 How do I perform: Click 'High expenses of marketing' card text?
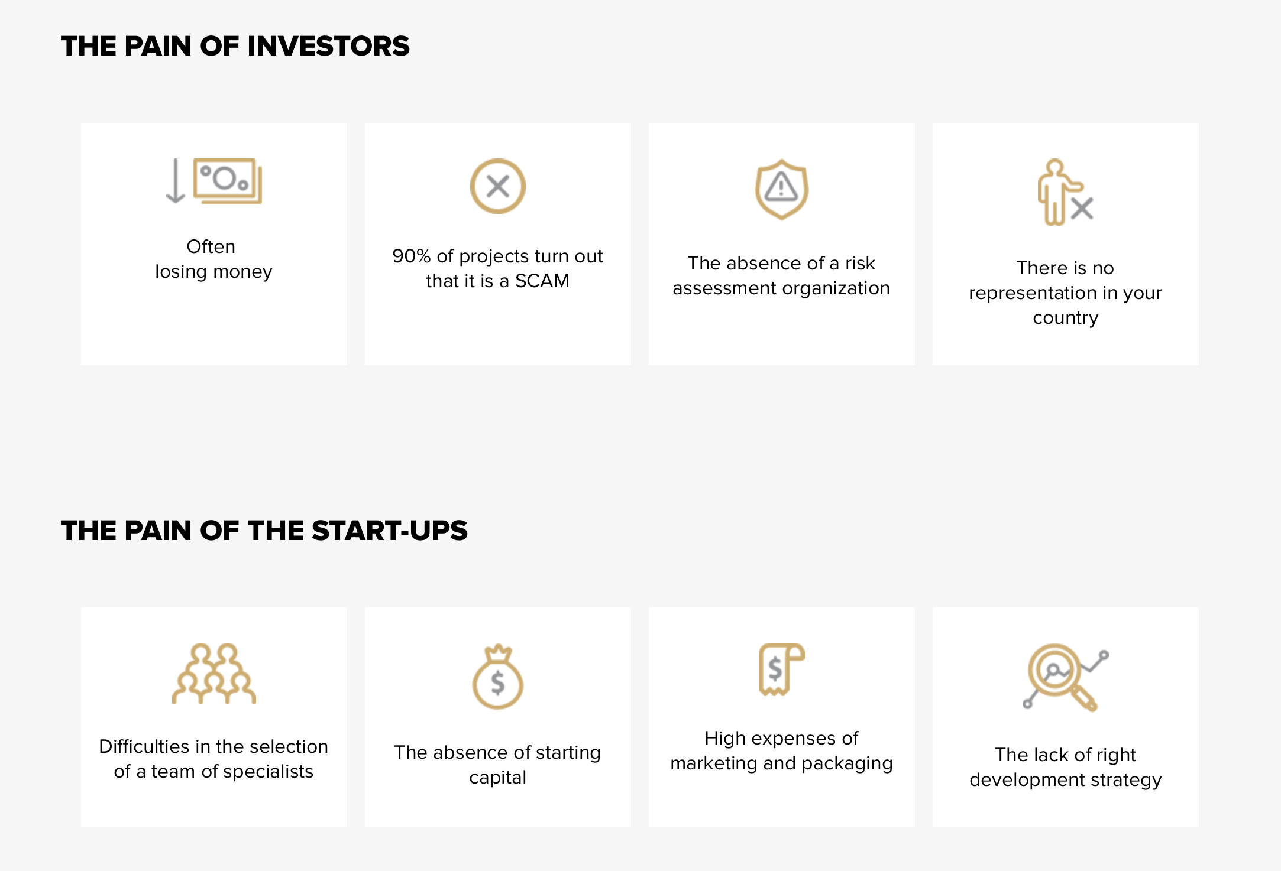781,750
